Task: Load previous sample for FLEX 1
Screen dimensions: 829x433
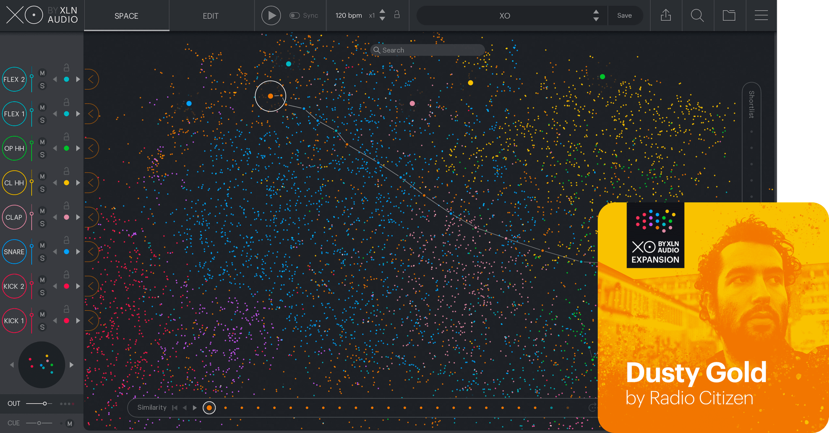Action: click(55, 114)
